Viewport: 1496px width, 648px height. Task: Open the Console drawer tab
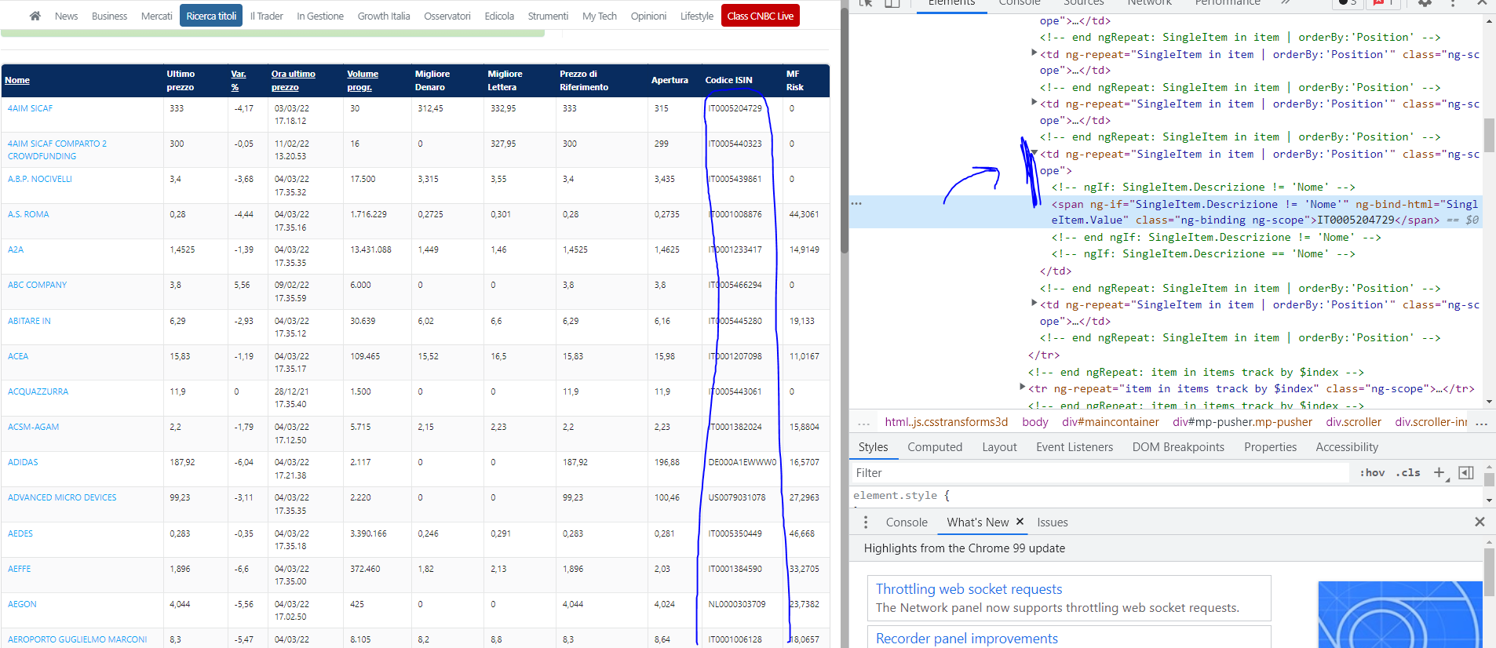(907, 522)
